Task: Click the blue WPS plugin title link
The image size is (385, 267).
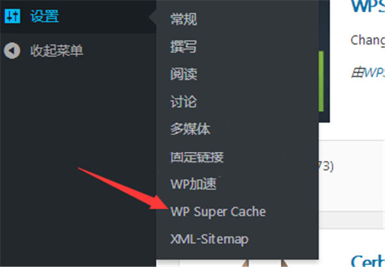Action: tap(368, 6)
